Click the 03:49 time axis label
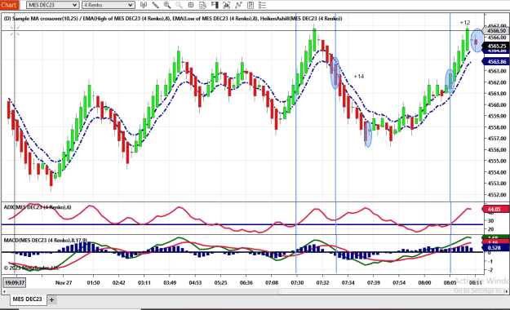Screen dimensions: 510x310 pyautogui.click(x=170, y=282)
